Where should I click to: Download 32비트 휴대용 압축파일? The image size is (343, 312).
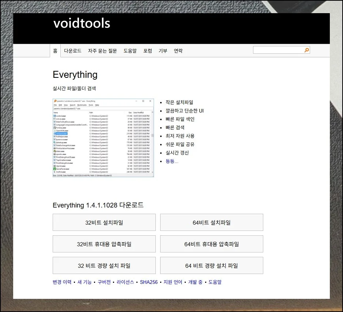(104, 244)
